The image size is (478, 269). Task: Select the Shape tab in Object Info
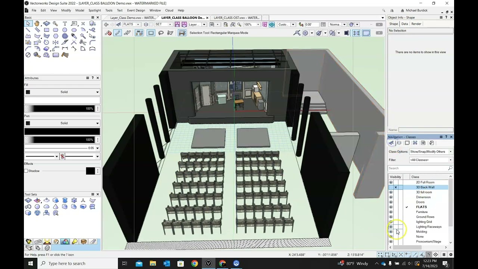pyautogui.click(x=393, y=24)
